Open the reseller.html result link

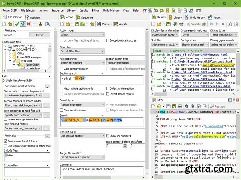click(x=201, y=86)
